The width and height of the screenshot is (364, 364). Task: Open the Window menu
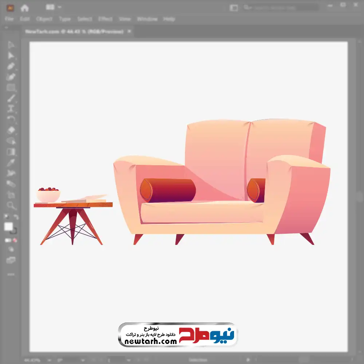point(147,19)
